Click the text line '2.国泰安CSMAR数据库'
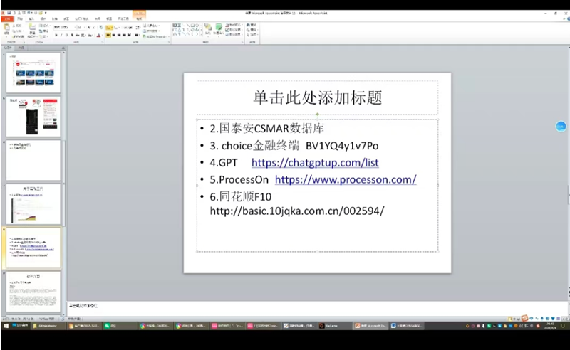 tap(266, 129)
